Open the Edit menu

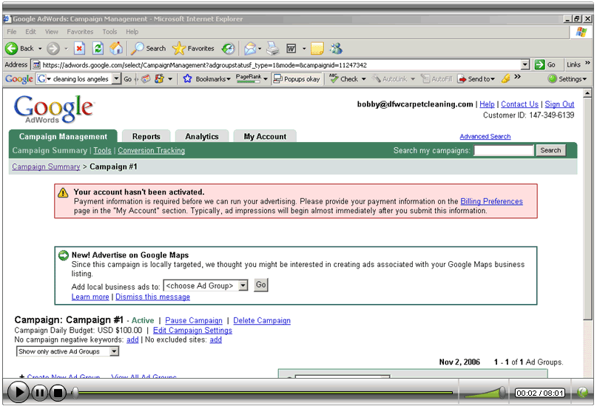click(x=31, y=32)
